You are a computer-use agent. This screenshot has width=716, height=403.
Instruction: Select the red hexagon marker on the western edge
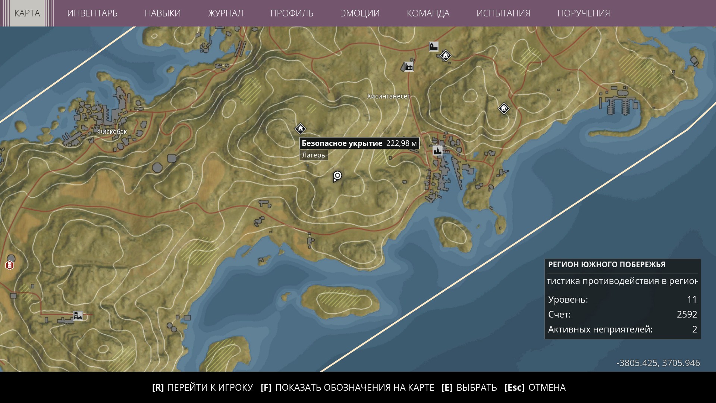(10, 265)
